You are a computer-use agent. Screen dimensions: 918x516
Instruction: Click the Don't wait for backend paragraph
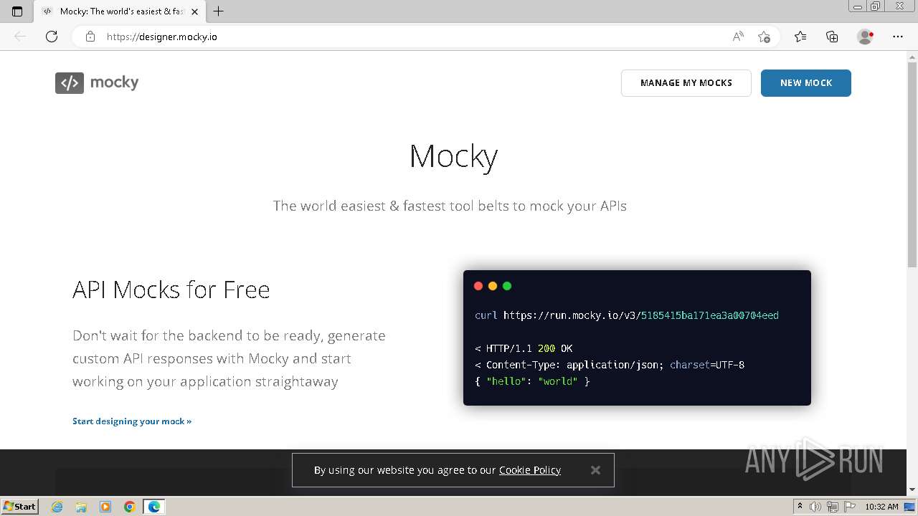229,358
